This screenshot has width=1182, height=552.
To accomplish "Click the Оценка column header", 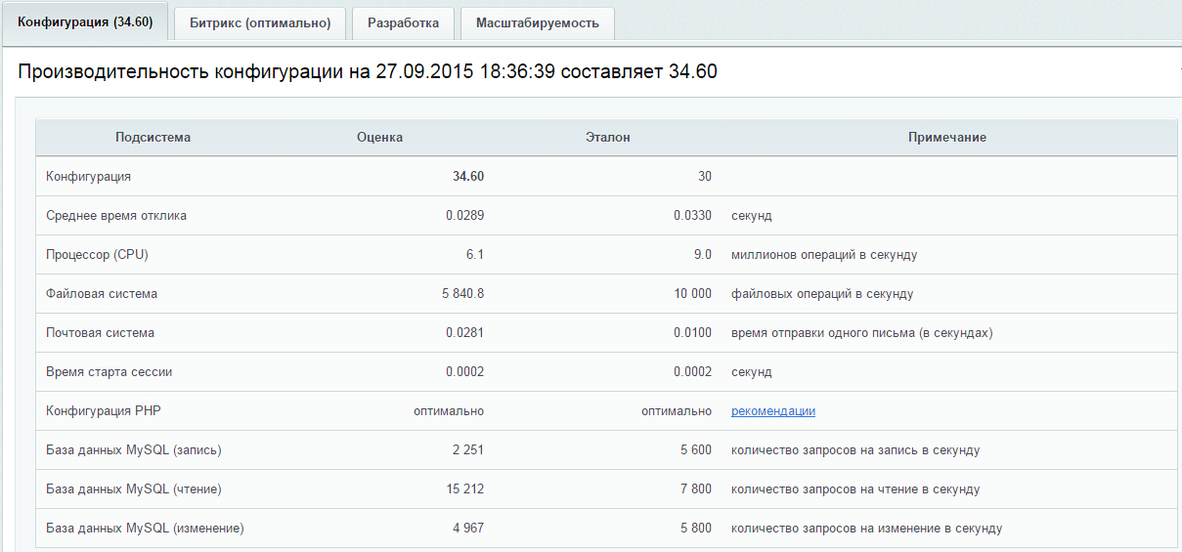I will (379, 138).
